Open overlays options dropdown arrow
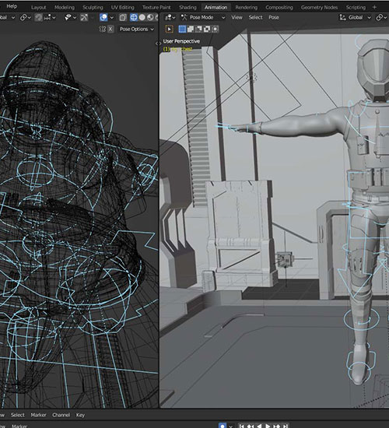The image size is (389, 428). click(x=112, y=18)
